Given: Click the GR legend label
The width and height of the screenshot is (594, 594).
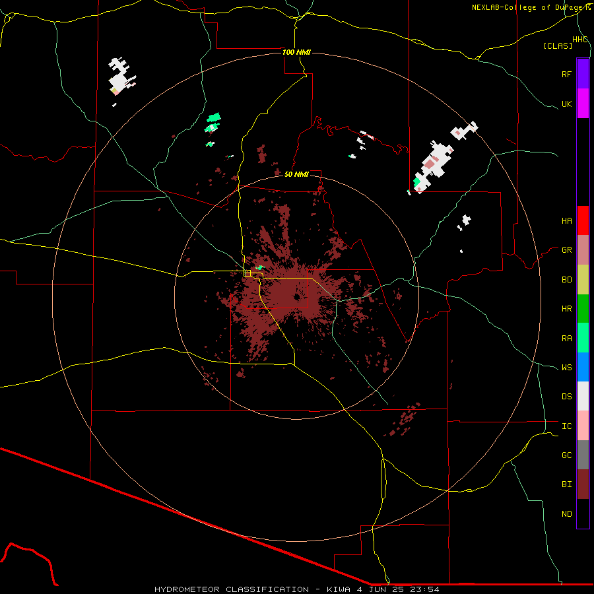Looking at the screenshot, I should coord(566,250).
